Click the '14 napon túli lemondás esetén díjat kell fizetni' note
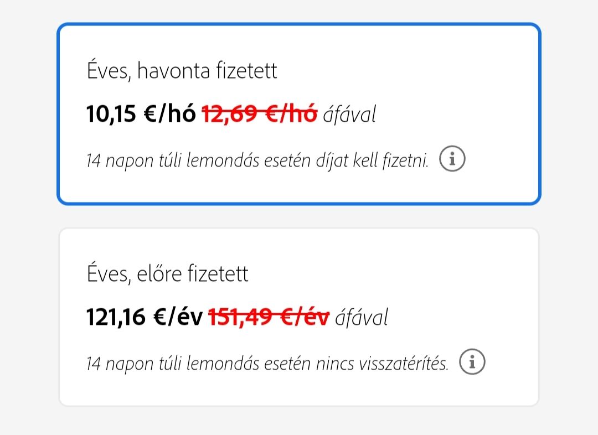This screenshot has height=435, width=598. click(x=257, y=161)
